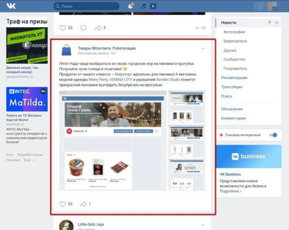Open the notifications bell icon
This screenshot has width=289, height=230.
click(x=130, y=6)
